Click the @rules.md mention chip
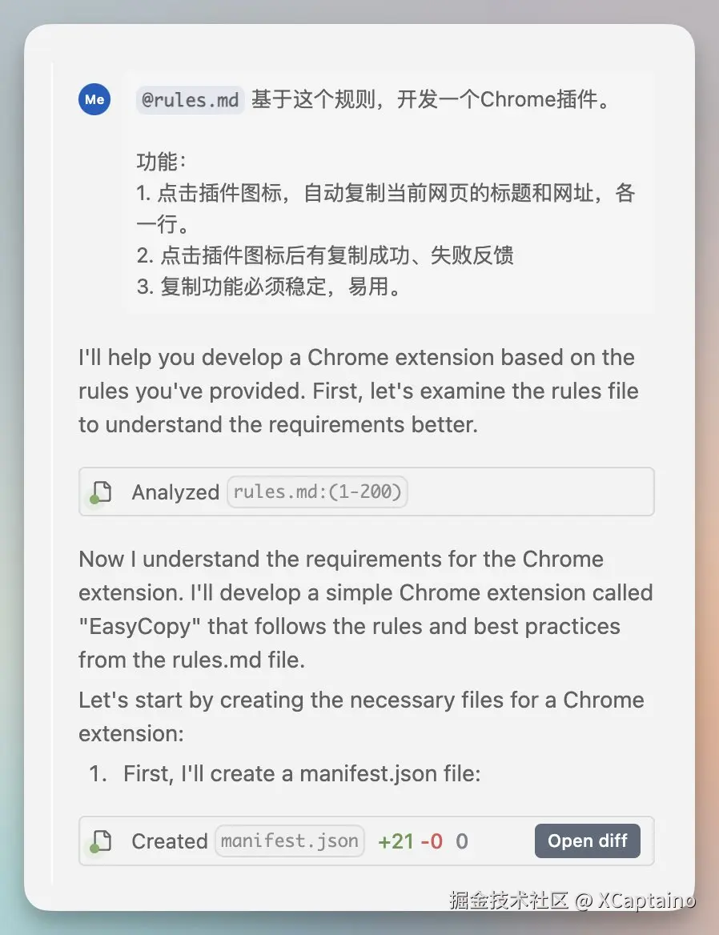Screen dimensions: 719x935 coord(190,100)
